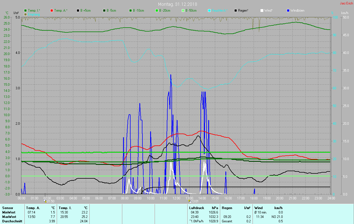354x224 pixels.
Task: Click the moon marker icon at 01:50
Action: click(45, 201)
